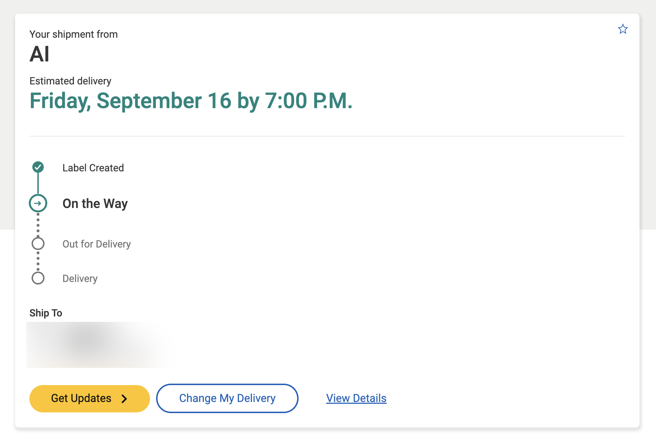656x444 pixels.
Task: Open the View Details link
Action: (356, 398)
